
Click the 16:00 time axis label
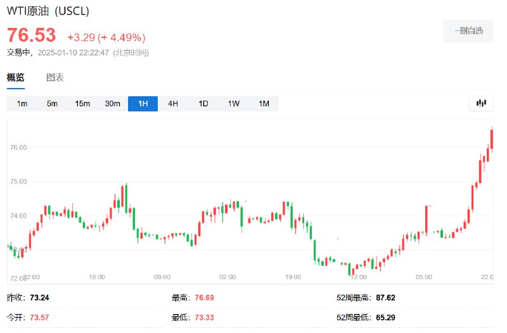pyautogui.click(x=97, y=277)
